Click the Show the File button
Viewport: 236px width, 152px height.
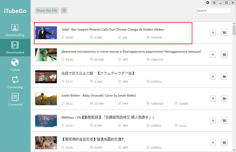47,11
